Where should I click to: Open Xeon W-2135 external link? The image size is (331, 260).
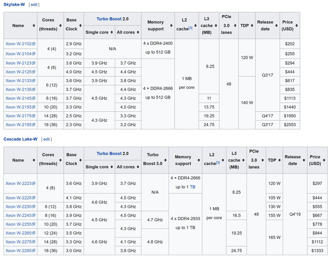(20, 90)
